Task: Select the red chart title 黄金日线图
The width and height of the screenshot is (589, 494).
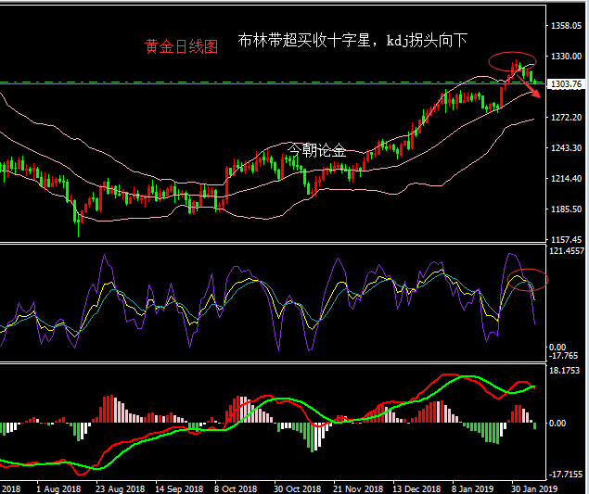Action: 182,47
